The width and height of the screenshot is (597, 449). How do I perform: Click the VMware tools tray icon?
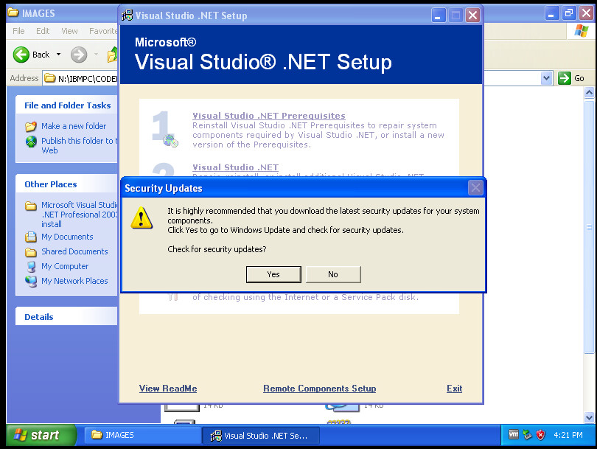(x=514, y=434)
